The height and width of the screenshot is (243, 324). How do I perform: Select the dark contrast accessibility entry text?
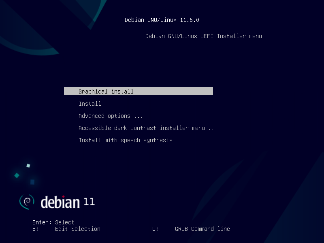(x=146, y=128)
